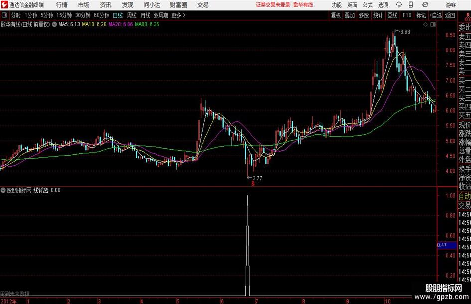Click the 线背离: 0.00 indicator value

click(x=47, y=190)
